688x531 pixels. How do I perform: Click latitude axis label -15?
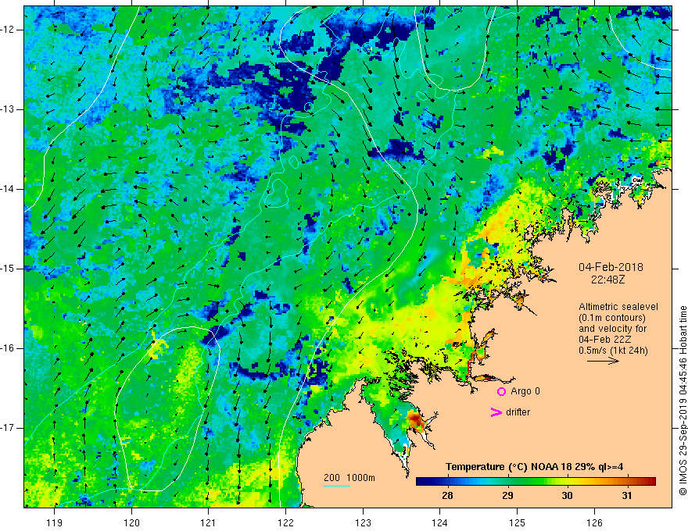click(x=8, y=269)
